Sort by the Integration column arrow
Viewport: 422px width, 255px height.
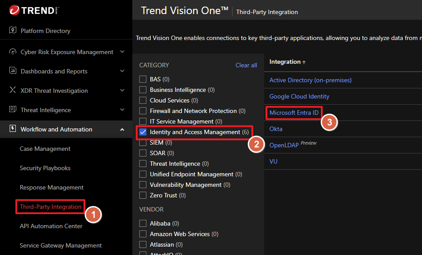(x=304, y=62)
